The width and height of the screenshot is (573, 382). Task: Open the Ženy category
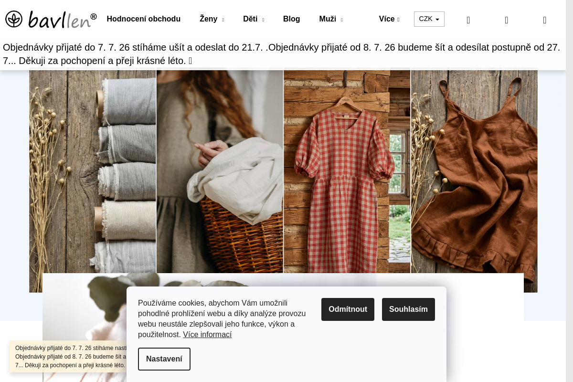pos(209,19)
